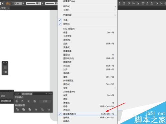Image resolution: width=166 pixels, height=124 pixels.
Task: Open the Gradient panel icon in the small dock
Action: (x=5, y=72)
